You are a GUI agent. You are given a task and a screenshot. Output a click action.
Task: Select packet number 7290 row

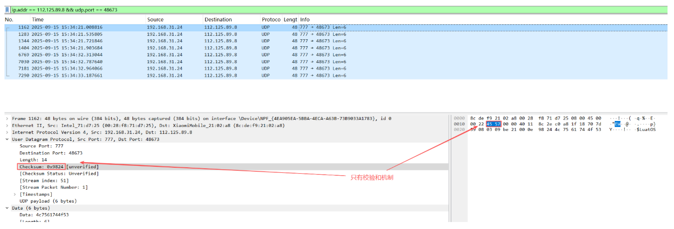[x=336, y=76]
